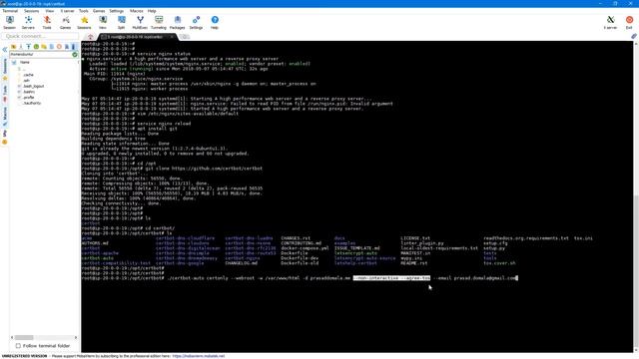
Task: Collapse the sidebar with double-arrow icon
Action: coord(4,50)
